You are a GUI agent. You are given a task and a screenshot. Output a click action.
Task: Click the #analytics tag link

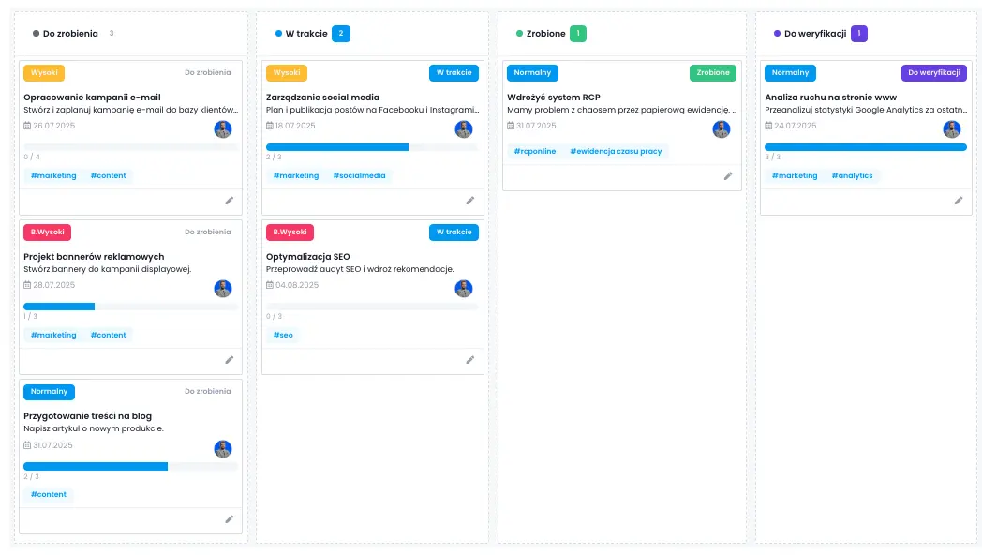tap(852, 175)
